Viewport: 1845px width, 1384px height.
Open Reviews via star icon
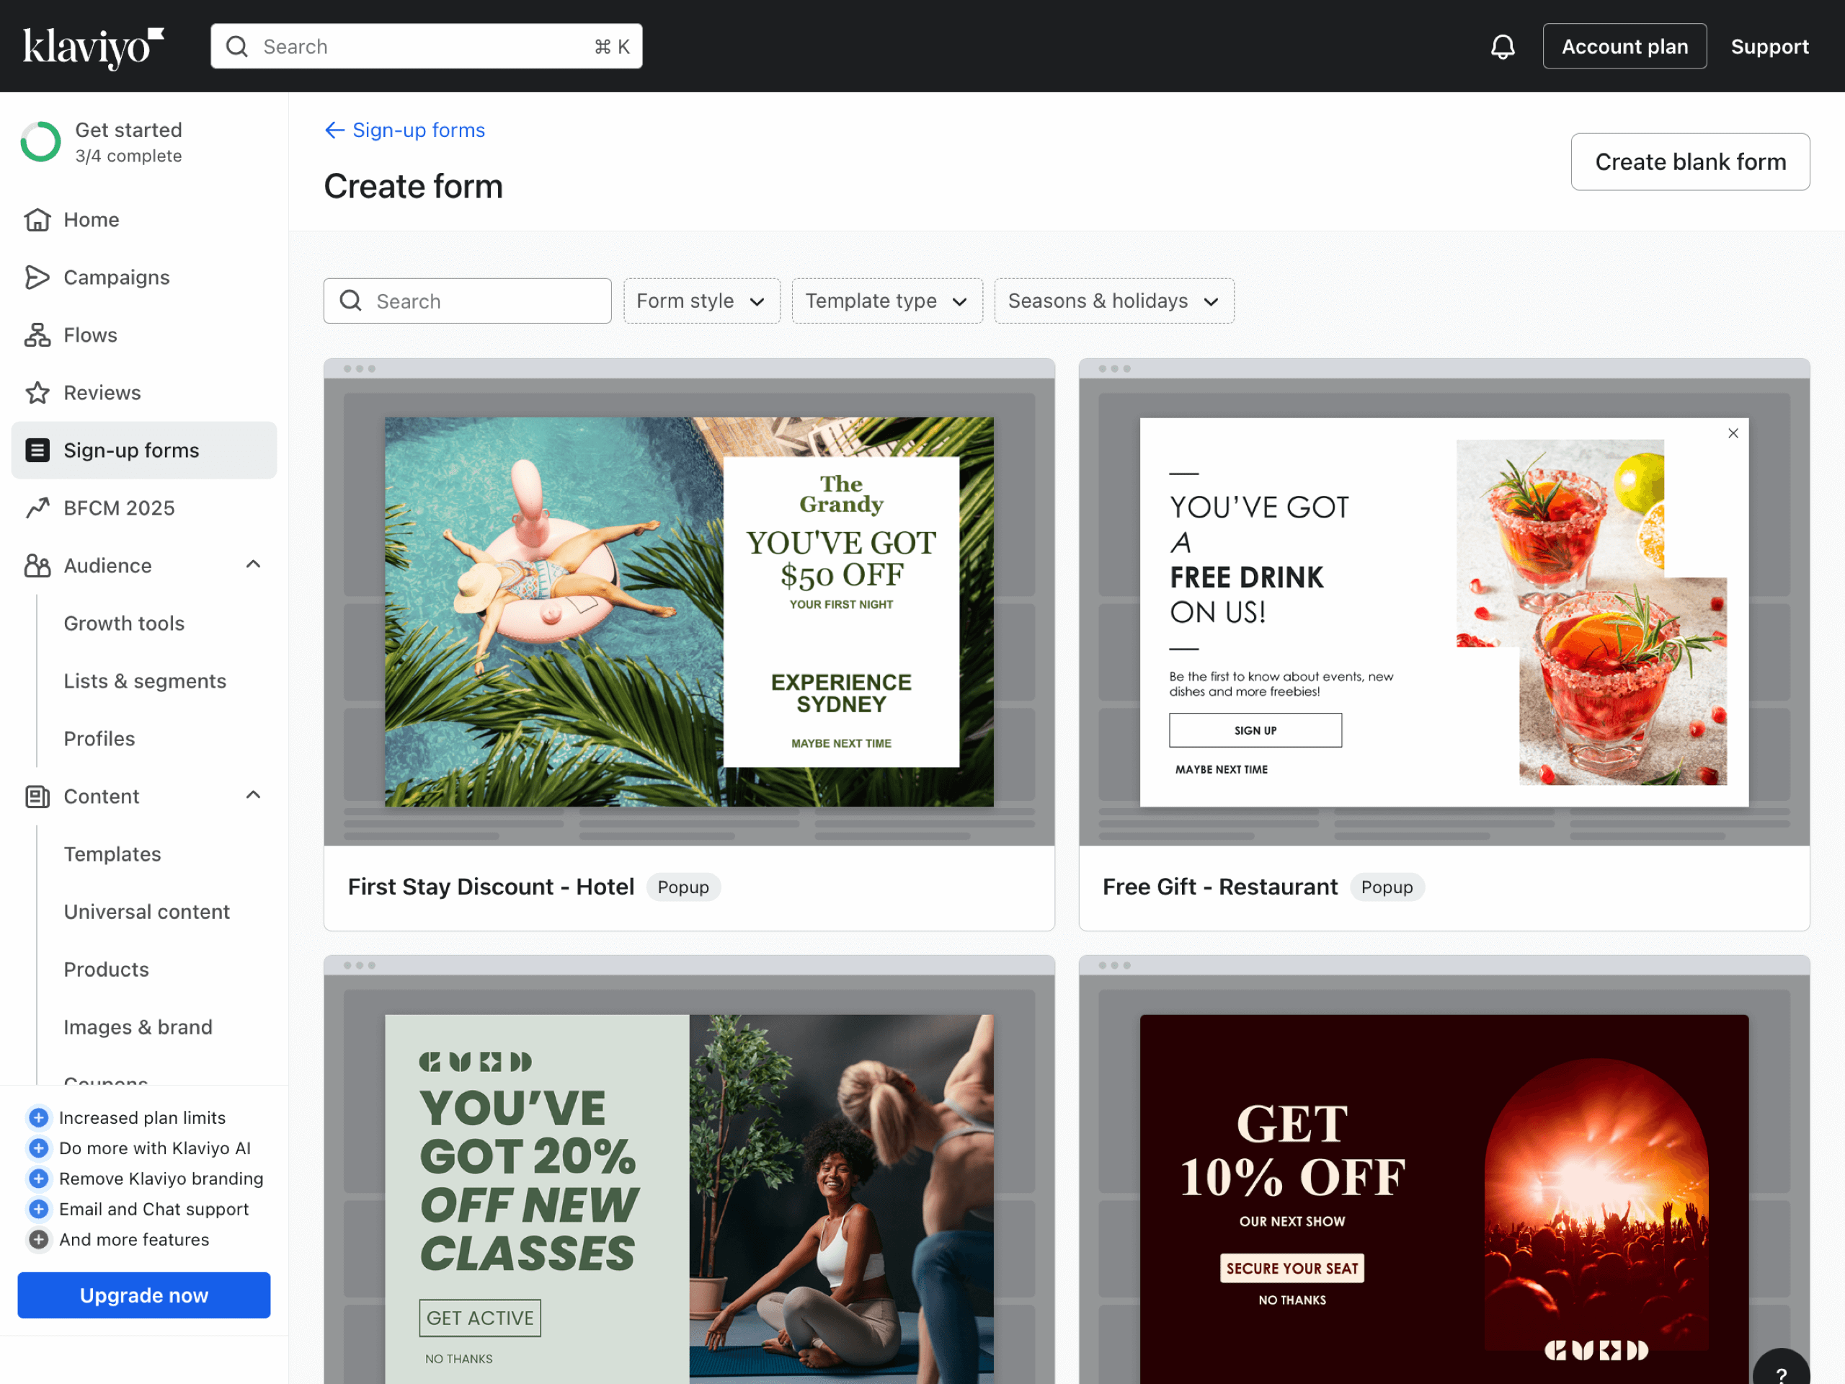(x=37, y=392)
